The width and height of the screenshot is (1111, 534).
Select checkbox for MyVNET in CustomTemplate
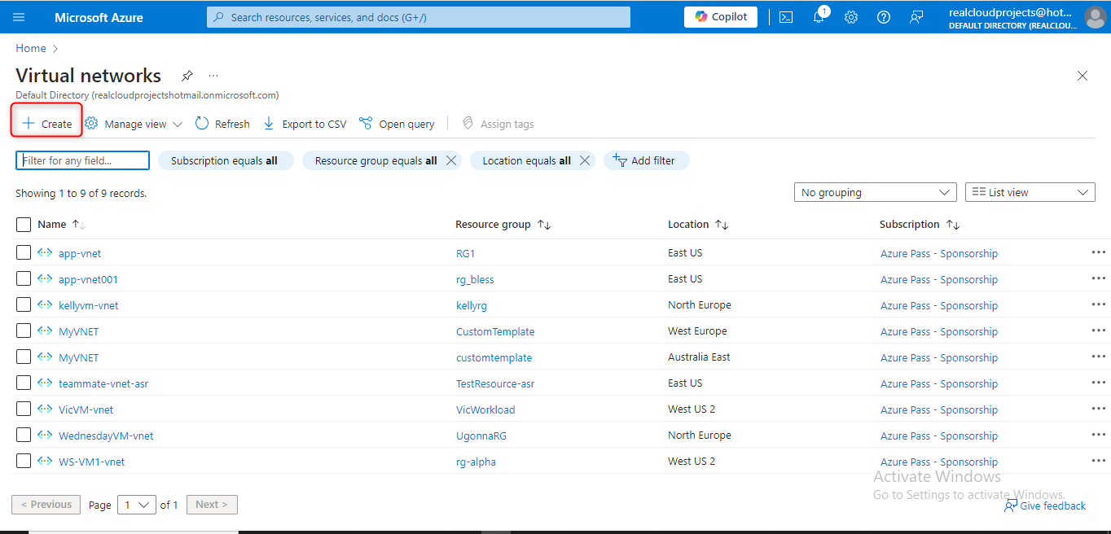24,330
